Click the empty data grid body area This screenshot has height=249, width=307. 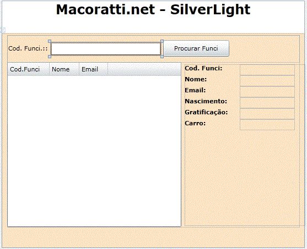(x=94, y=151)
